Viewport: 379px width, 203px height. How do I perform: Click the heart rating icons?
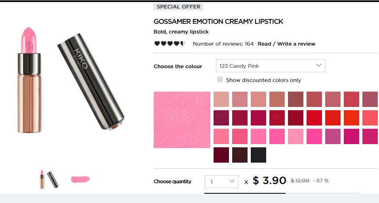[x=170, y=44]
